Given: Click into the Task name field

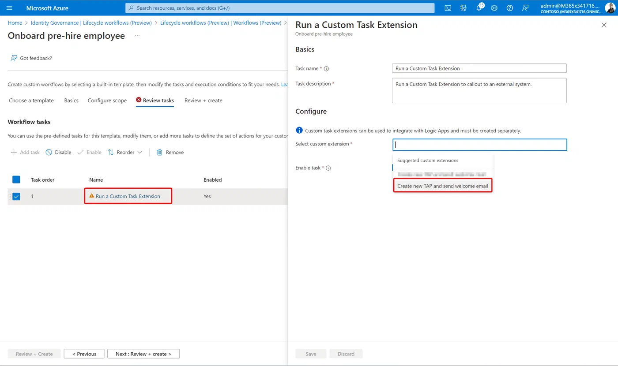Looking at the screenshot, I should click(x=479, y=68).
